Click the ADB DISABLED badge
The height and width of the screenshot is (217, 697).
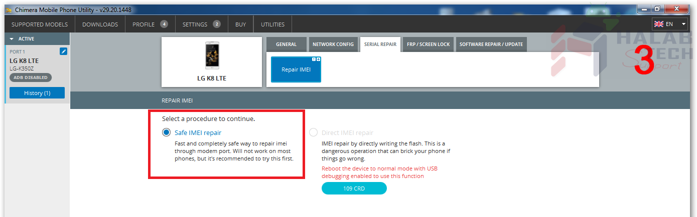(x=31, y=77)
